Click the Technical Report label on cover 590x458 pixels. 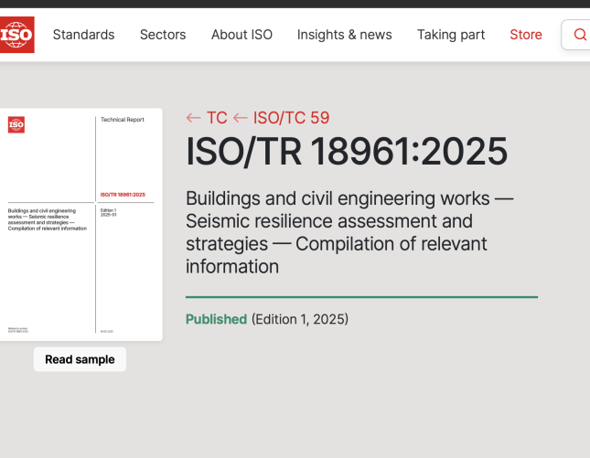point(123,120)
